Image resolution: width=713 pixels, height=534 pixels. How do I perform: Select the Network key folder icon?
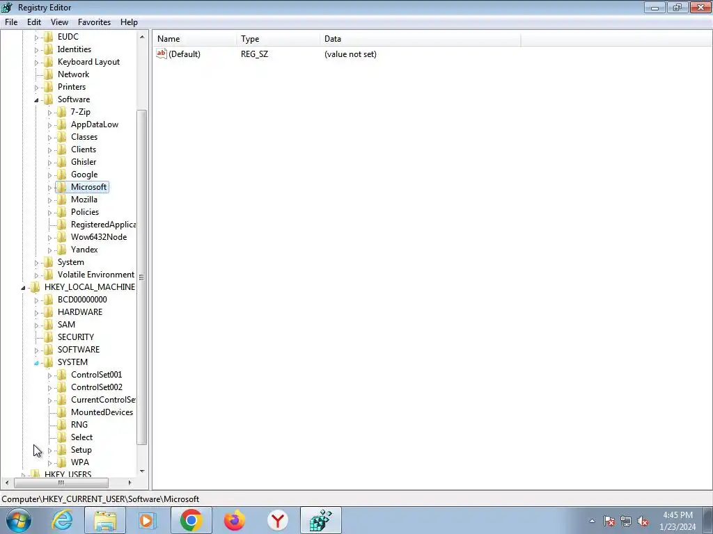click(x=48, y=74)
